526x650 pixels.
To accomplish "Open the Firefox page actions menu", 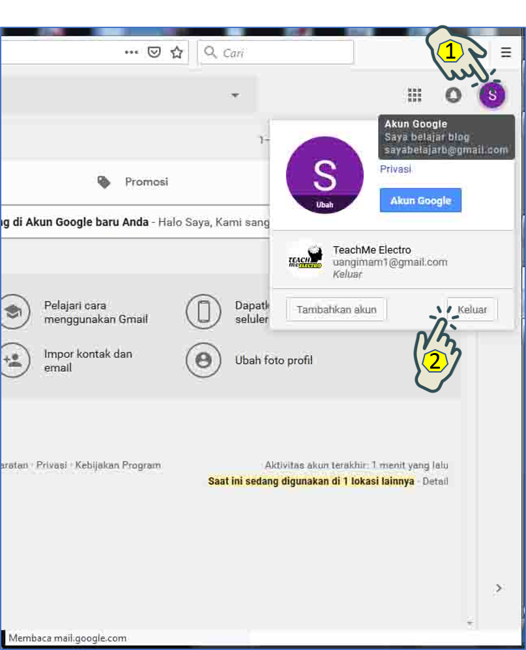I will [x=132, y=52].
